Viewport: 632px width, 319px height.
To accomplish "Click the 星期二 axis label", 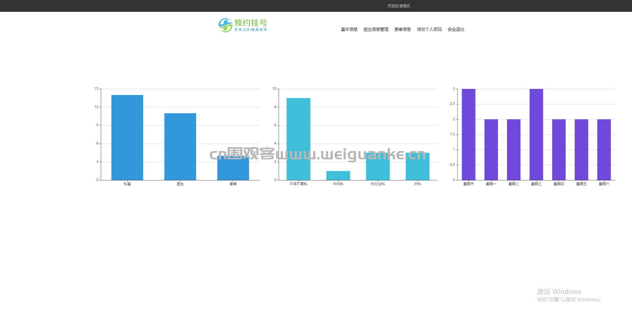I will coord(514,184).
